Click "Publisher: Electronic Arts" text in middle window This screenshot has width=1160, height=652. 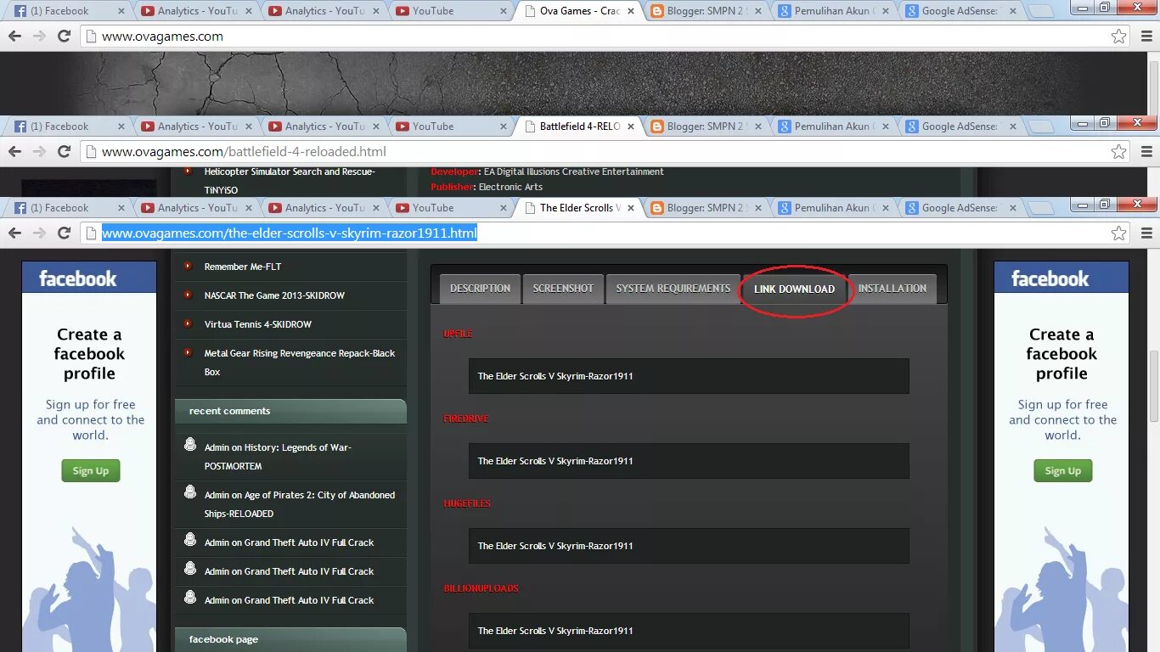(x=487, y=187)
